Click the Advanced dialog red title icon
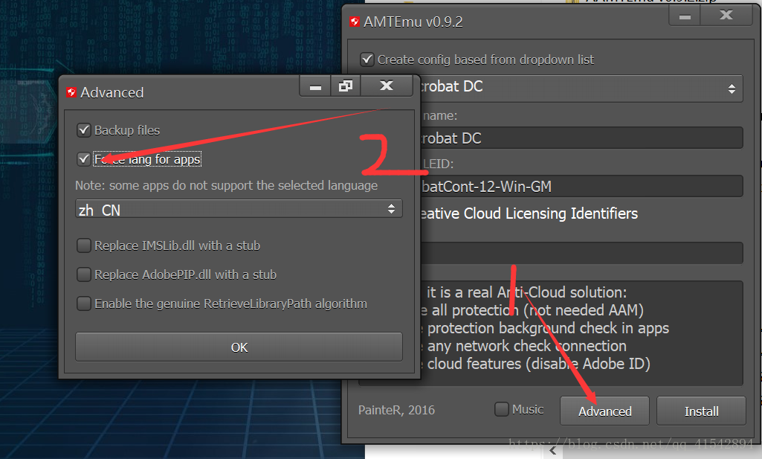Image resolution: width=762 pixels, height=459 pixels. coord(71,92)
